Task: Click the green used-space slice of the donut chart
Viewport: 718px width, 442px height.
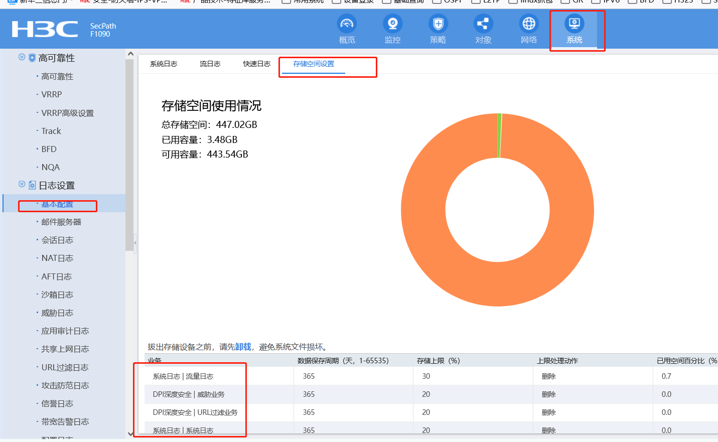Action: click(x=499, y=135)
